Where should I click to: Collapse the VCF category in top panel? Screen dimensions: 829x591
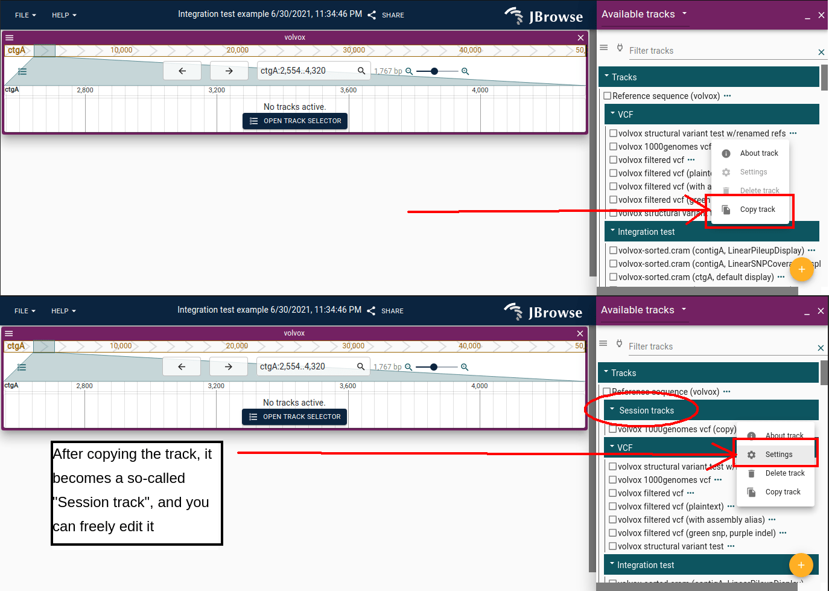712,114
